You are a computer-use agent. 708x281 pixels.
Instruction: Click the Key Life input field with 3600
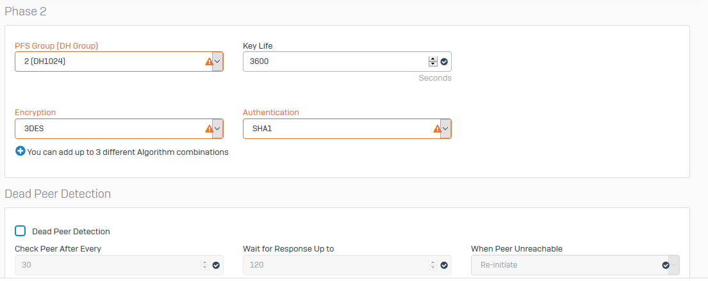point(347,61)
